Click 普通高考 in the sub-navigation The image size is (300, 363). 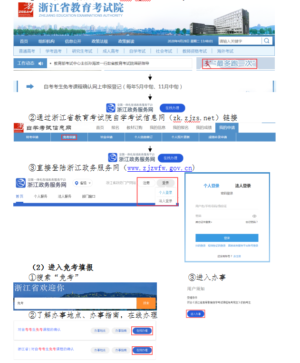[x=27, y=51]
